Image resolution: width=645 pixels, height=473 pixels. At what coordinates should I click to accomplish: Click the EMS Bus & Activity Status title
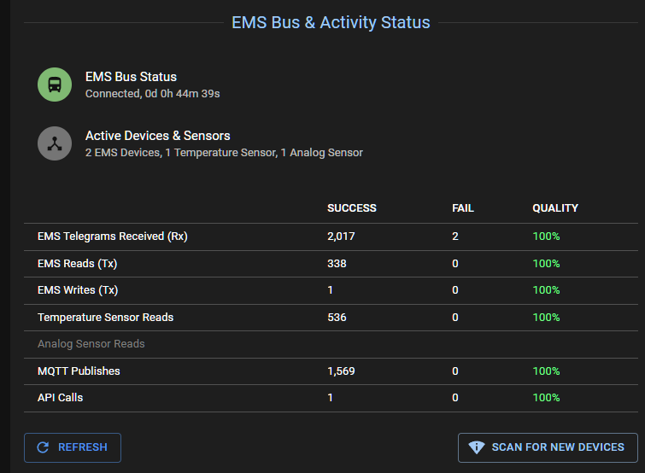331,22
